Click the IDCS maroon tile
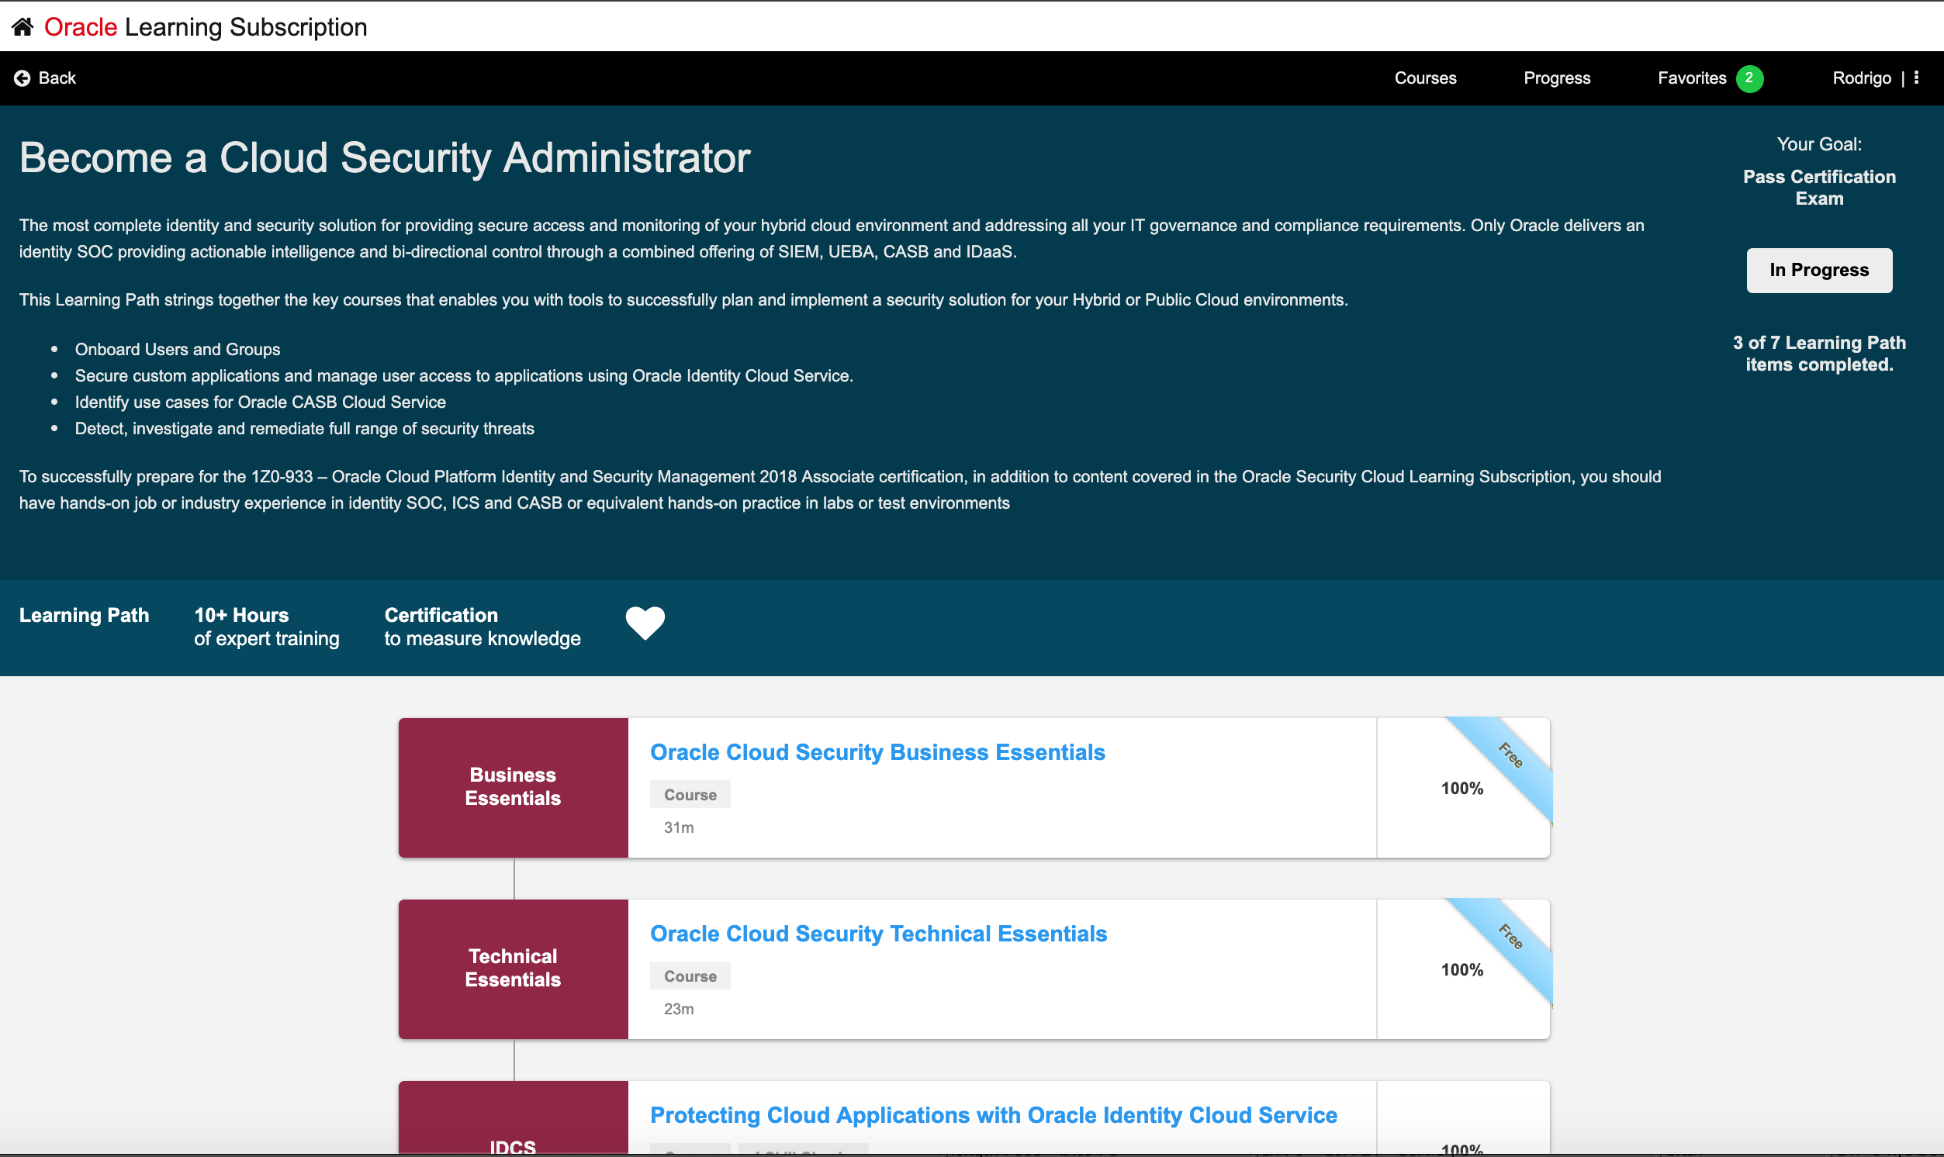The image size is (1944, 1157). tap(513, 1118)
